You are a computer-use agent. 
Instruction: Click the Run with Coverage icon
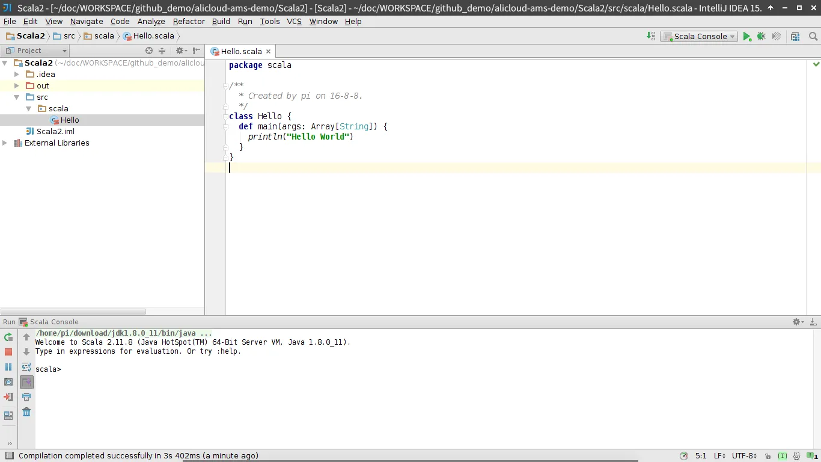pyautogui.click(x=777, y=36)
